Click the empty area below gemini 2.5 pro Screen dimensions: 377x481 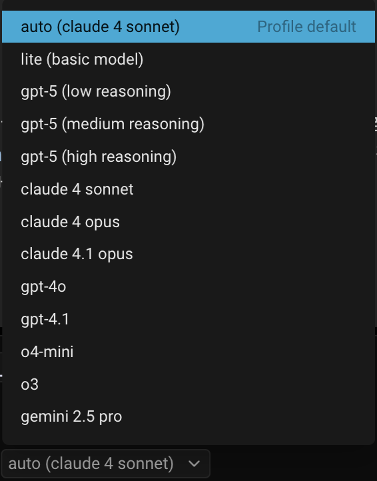(188, 438)
